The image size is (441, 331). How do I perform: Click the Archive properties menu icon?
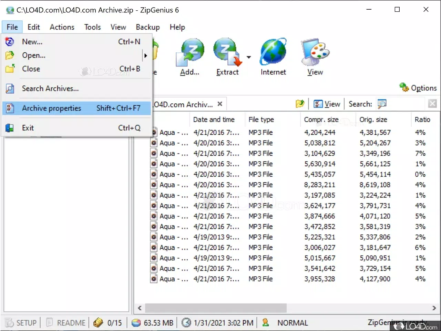coord(10,108)
